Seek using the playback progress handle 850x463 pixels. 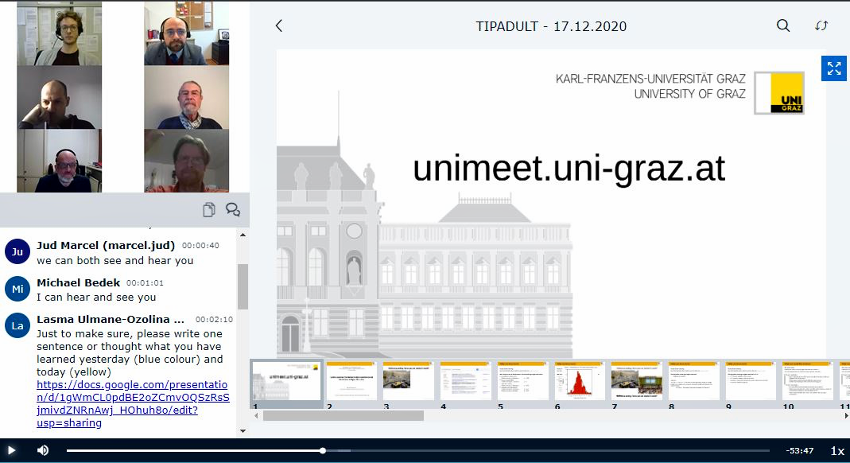323,450
